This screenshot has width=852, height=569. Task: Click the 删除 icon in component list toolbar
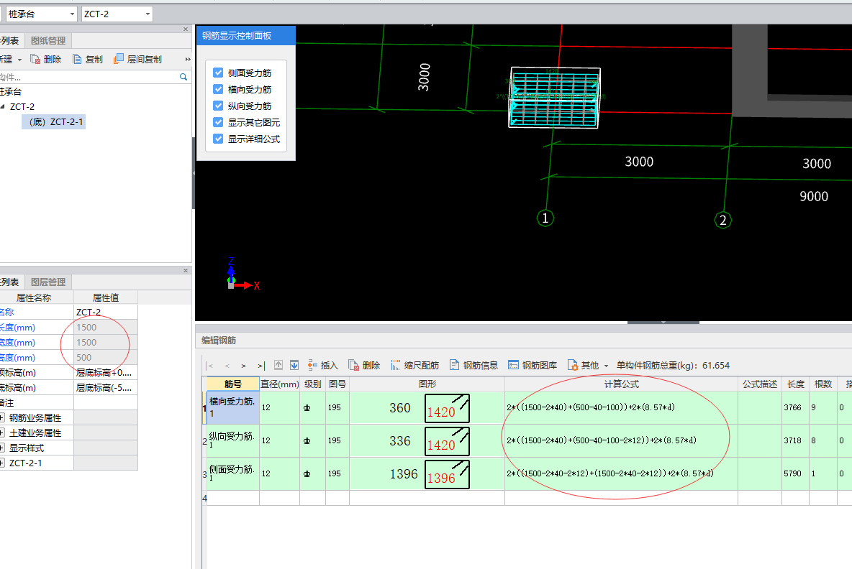(35, 59)
